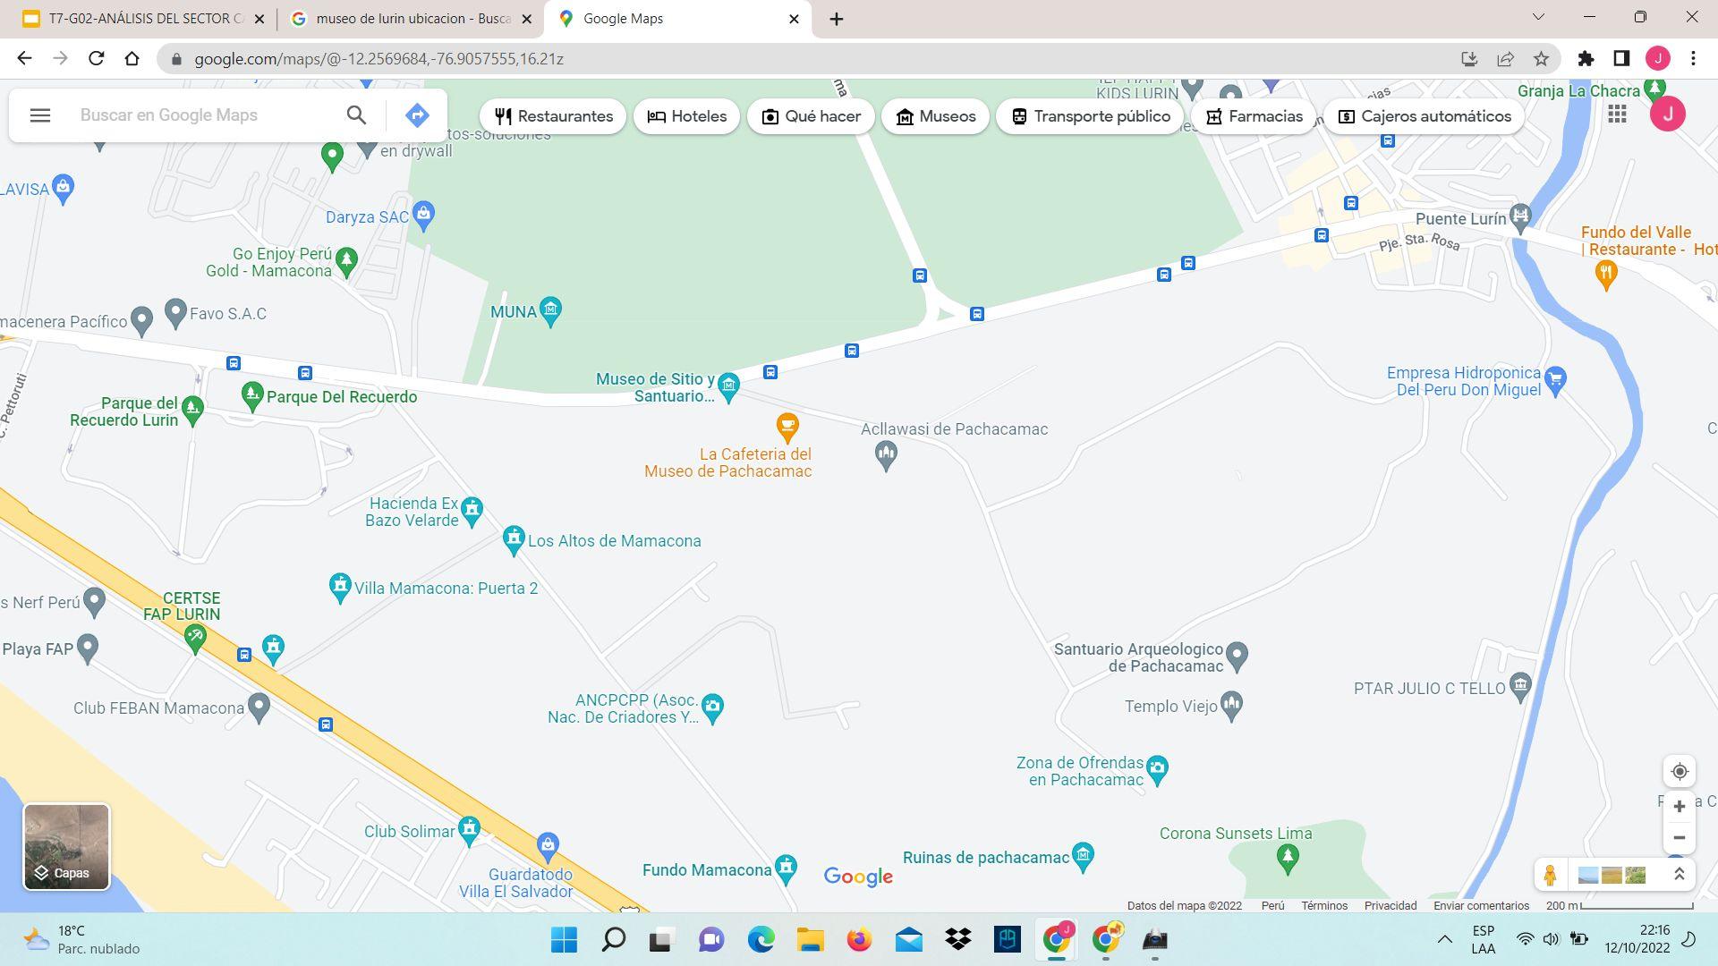Click the 200 m scale bar
This screenshot has height=966, width=1718.
[1620, 905]
